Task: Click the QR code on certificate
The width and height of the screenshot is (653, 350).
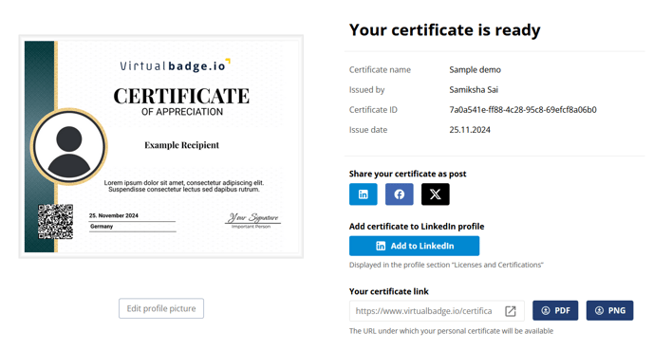Action: tap(55, 221)
